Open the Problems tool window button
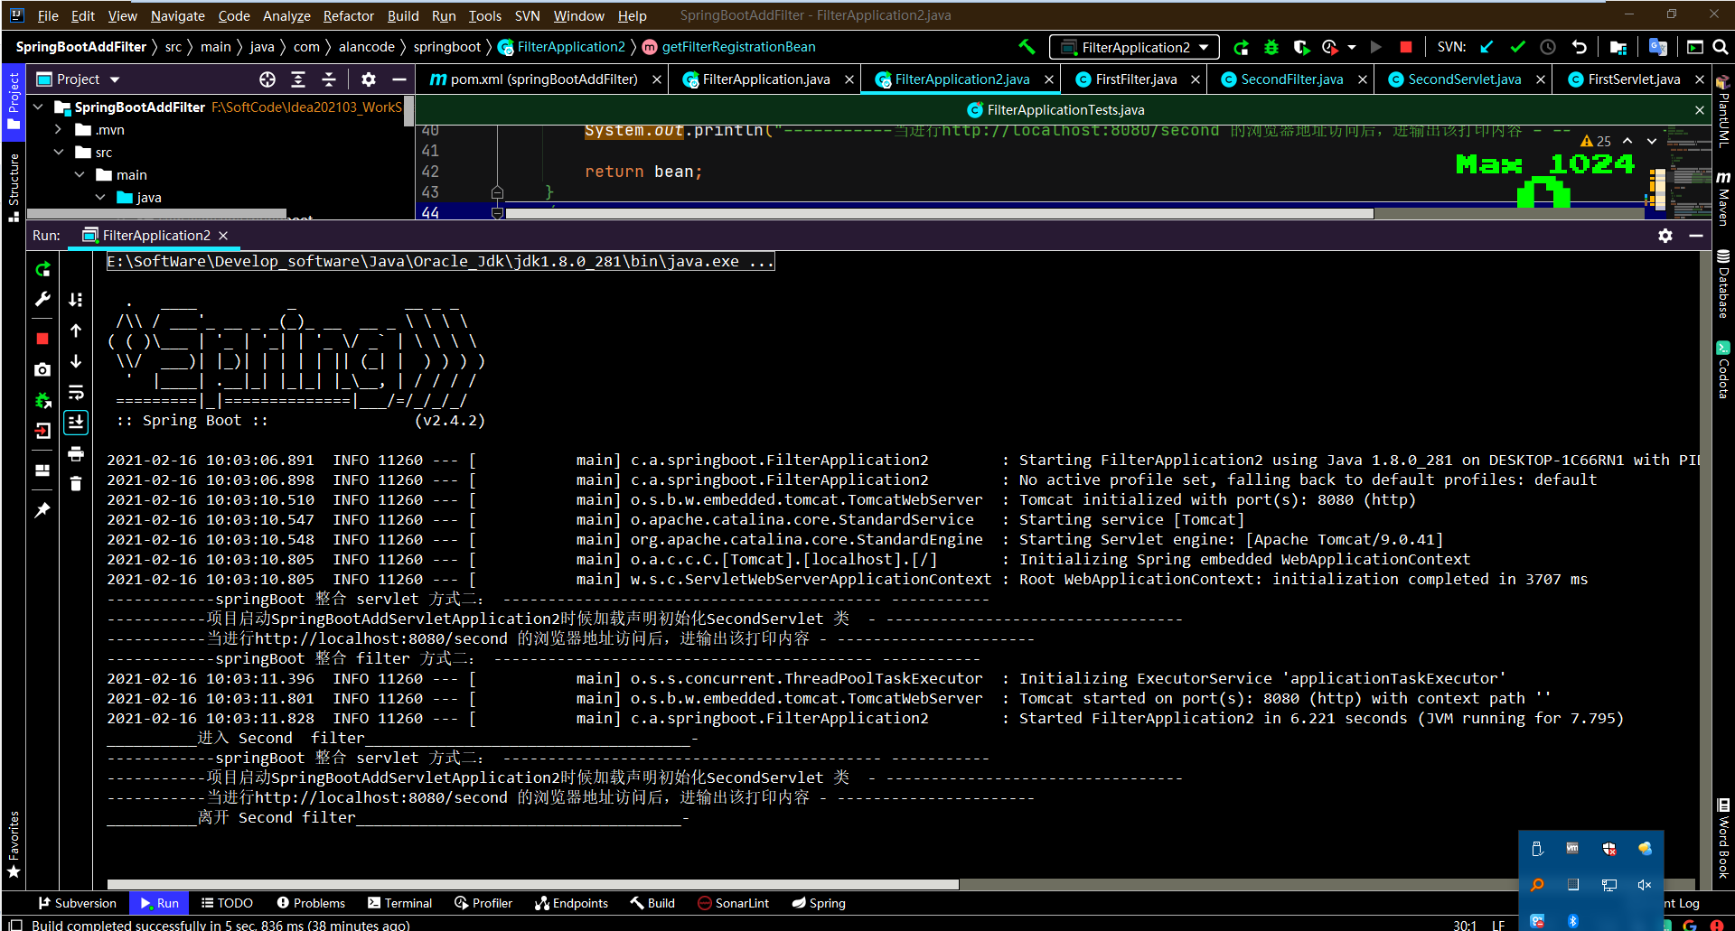The width and height of the screenshot is (1735, 931). pyautogui.click(x=311, y=903)
